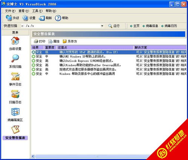Open the 文件 menu
This screenshot has width=188, height=160.
point(10,11)
